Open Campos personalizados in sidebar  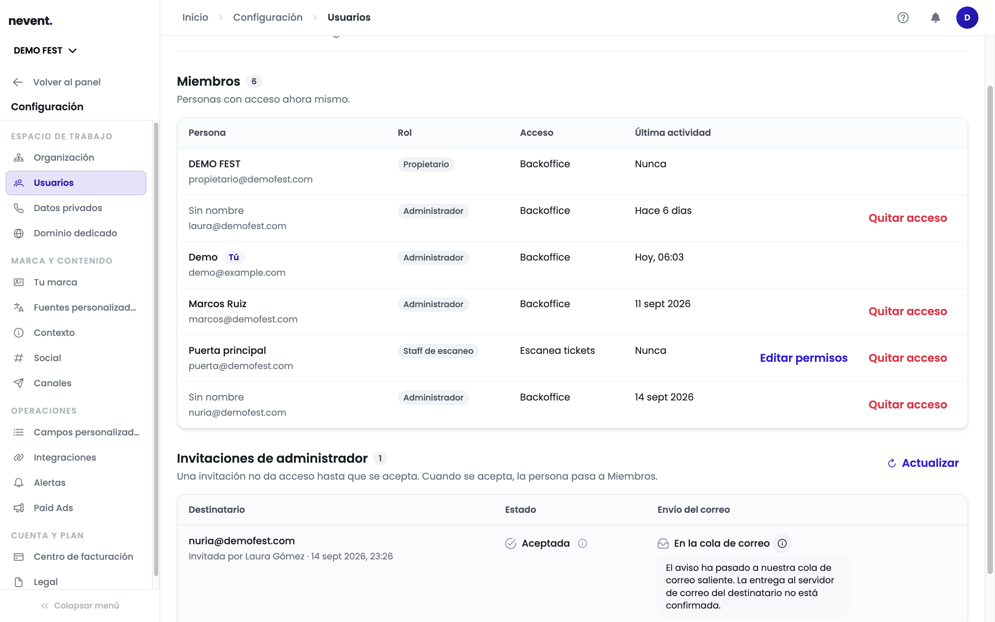tap(76, 432)
